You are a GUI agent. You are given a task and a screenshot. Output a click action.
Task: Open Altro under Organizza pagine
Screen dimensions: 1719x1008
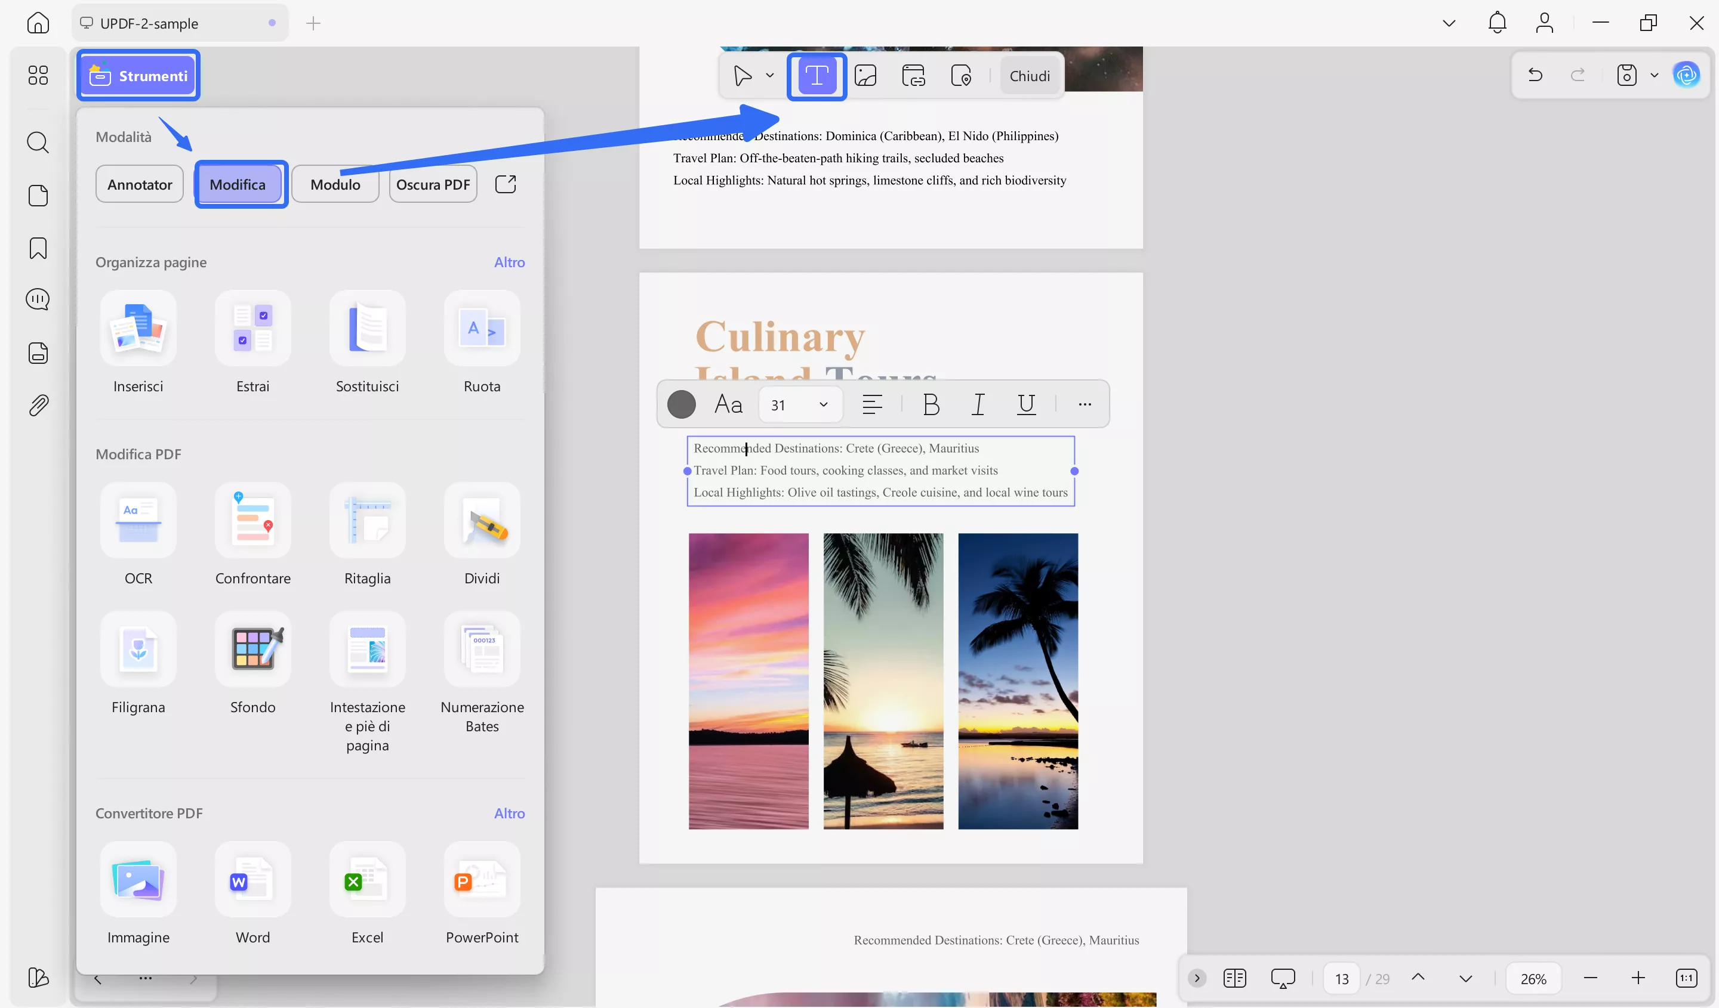point(509,262)
